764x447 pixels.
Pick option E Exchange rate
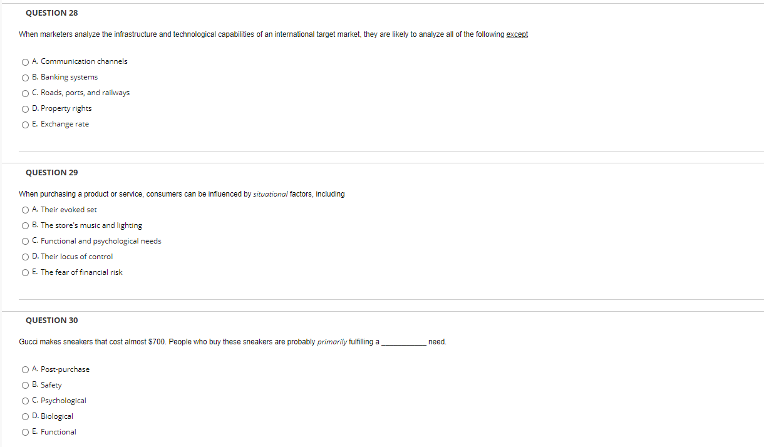(25, 124)
